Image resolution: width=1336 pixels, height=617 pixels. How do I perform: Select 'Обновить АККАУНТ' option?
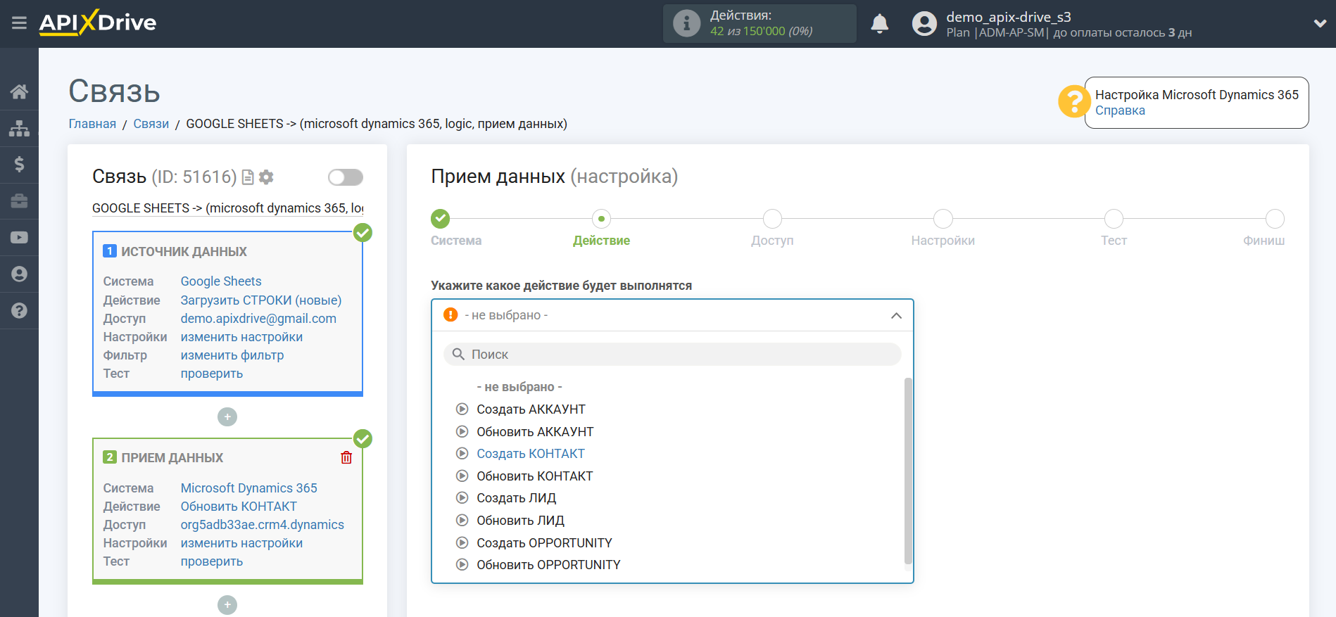(535, 432)
